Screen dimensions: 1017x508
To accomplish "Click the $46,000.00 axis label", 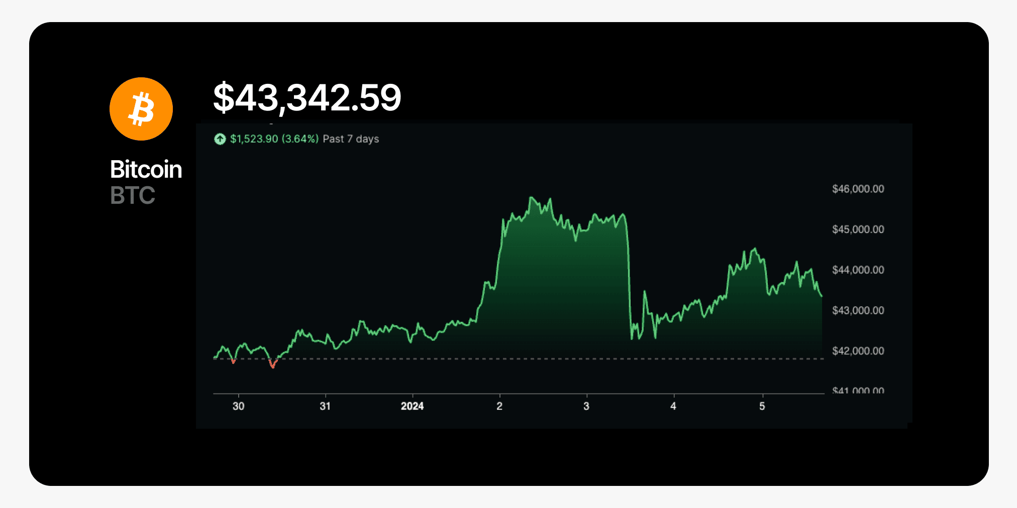I will tap(858, 189).
